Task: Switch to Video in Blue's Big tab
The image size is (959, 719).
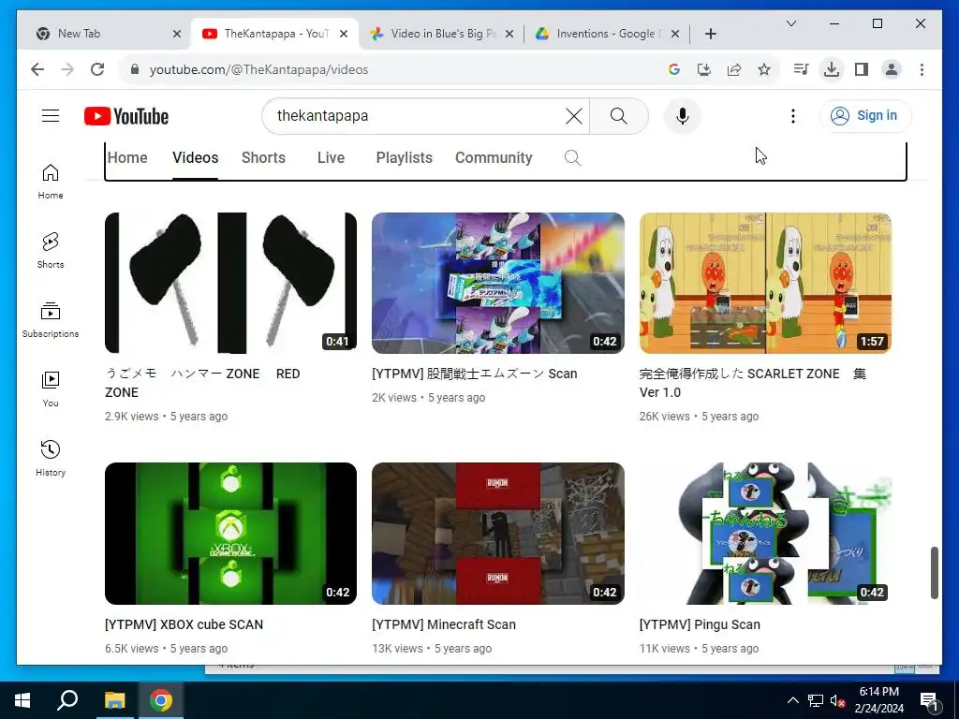Action: click(x=444, y=34)
